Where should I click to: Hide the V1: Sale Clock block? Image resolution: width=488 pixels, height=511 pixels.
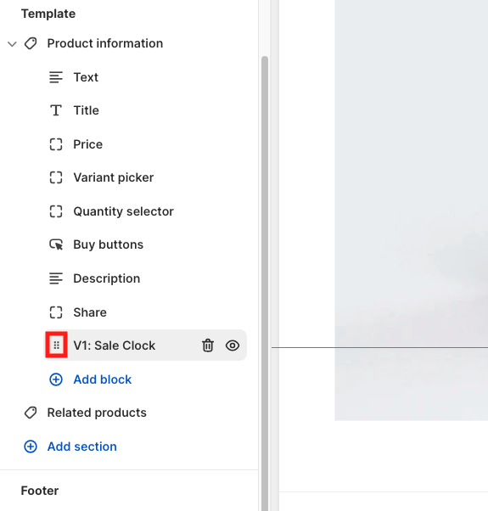[x=233, y=345]
